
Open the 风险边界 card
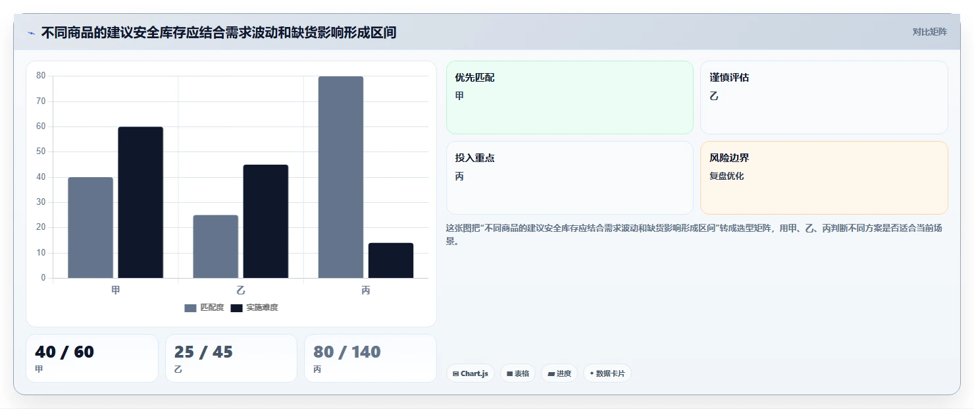tap(824, 178)
